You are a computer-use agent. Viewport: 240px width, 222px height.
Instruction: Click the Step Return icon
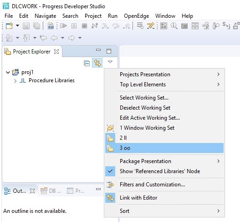click(126, 26)
